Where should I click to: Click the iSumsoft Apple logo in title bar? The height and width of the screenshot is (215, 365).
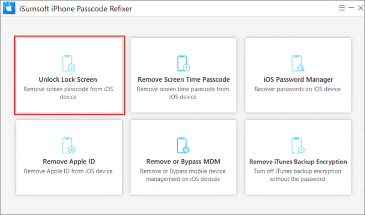click(x=9, y=8)
